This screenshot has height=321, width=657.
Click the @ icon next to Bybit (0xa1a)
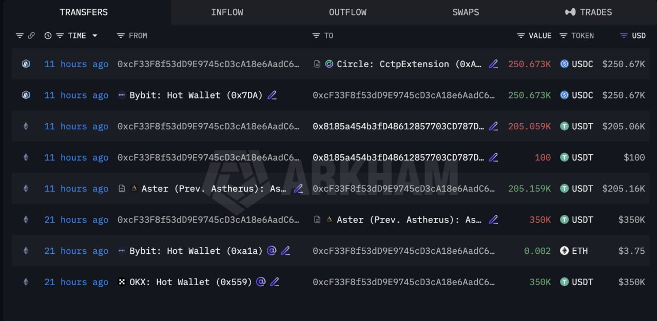click(x=272, y=250)
